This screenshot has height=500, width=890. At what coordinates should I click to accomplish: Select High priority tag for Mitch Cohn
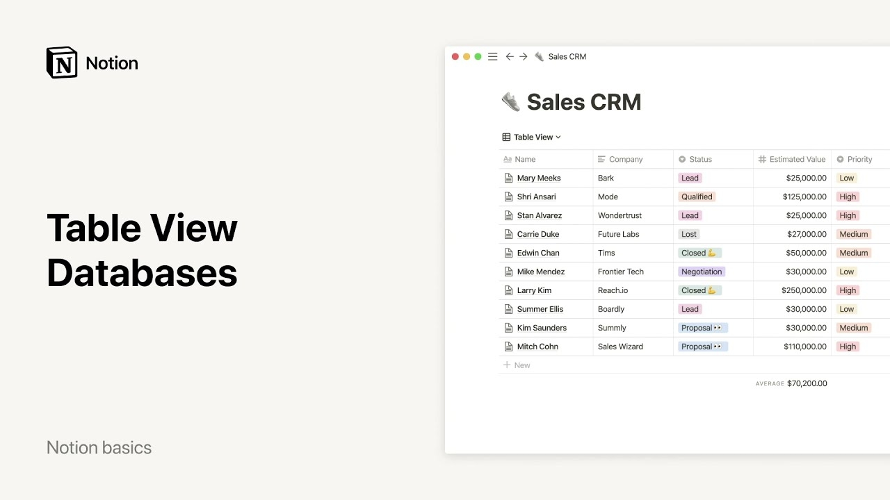pos(848,347)
